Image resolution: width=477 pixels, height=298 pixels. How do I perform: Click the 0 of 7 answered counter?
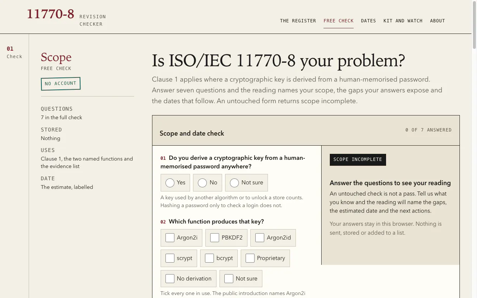pos(429,130)
